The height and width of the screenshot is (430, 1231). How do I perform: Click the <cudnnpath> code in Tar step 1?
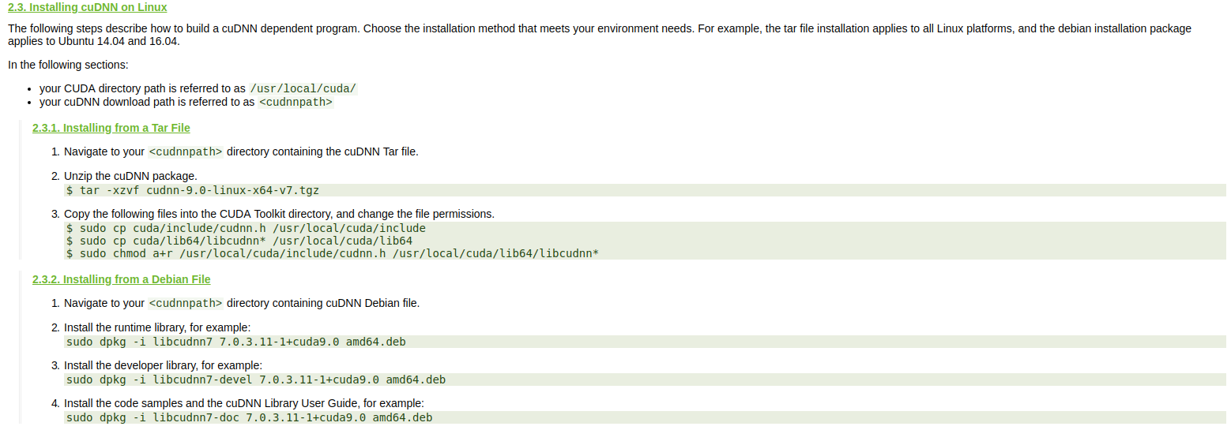(186, 151)
